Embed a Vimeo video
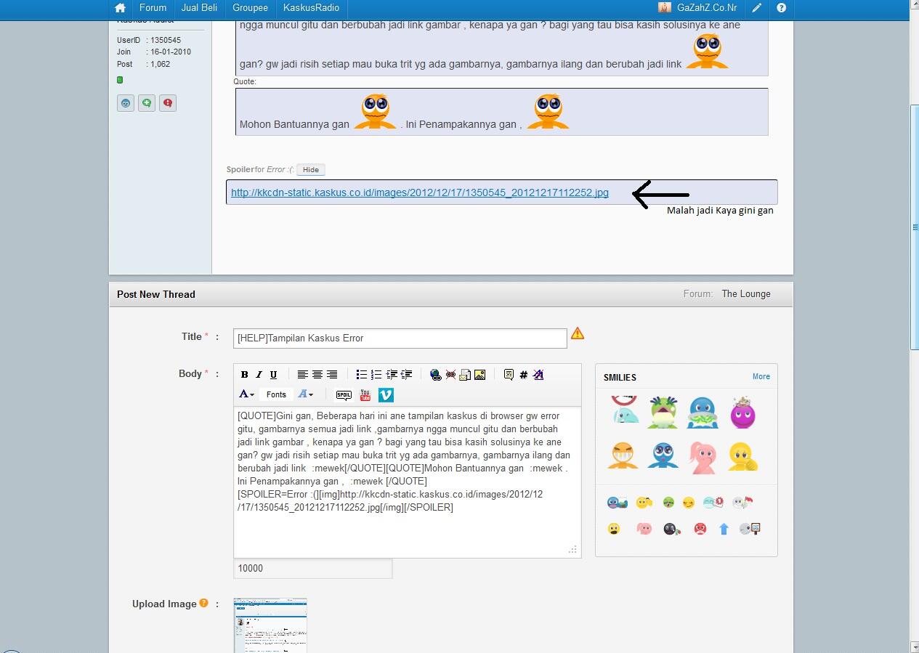Image resolution: width=919 pixels, height=653 pixels. point(386,394)
